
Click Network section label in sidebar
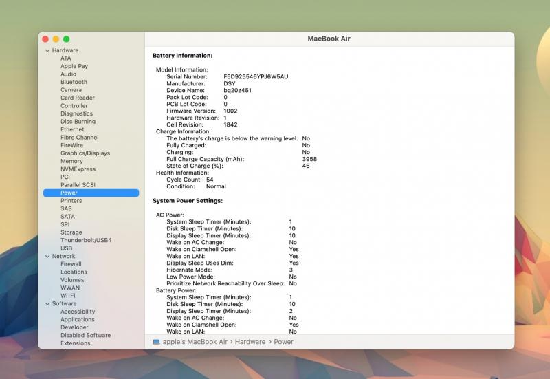pyautogui.click(x=63, y=257)
